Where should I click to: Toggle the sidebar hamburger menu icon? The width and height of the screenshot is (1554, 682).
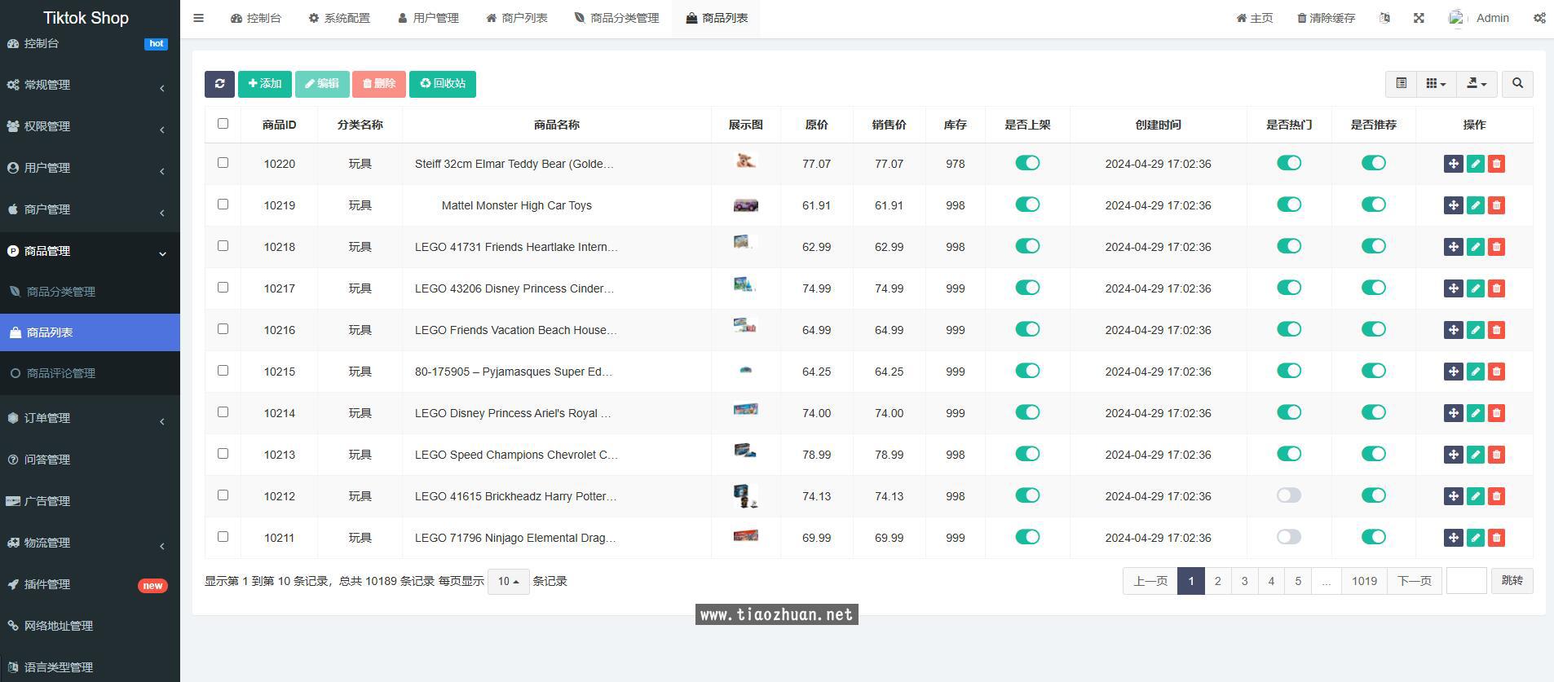pyautogui.click(x=198, y=18)
